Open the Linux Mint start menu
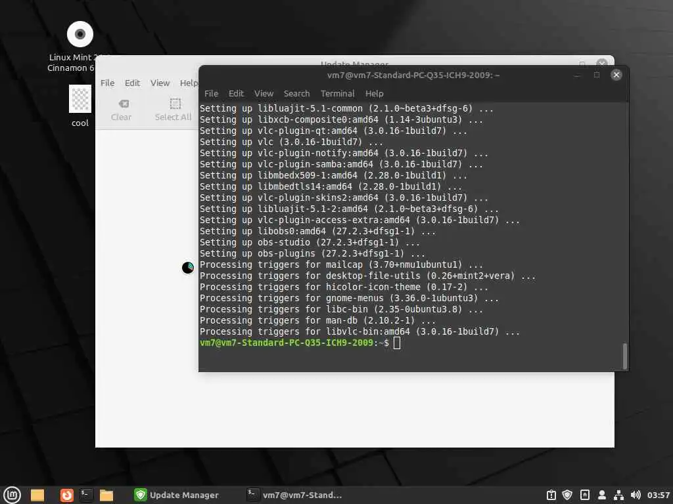 [x=12, y=495]
